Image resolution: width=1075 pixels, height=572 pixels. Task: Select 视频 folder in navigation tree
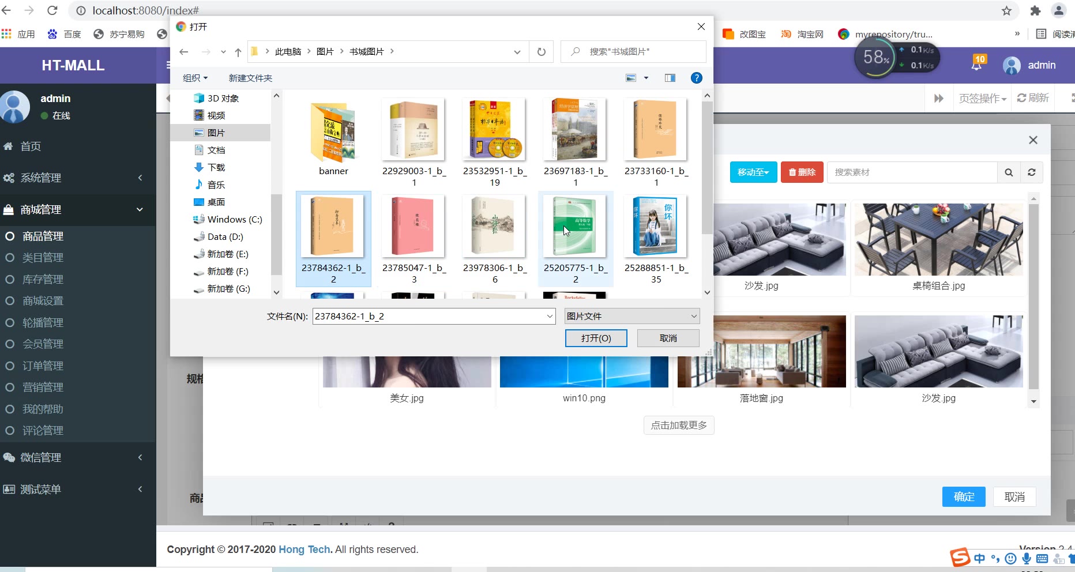tap(209, 115)
